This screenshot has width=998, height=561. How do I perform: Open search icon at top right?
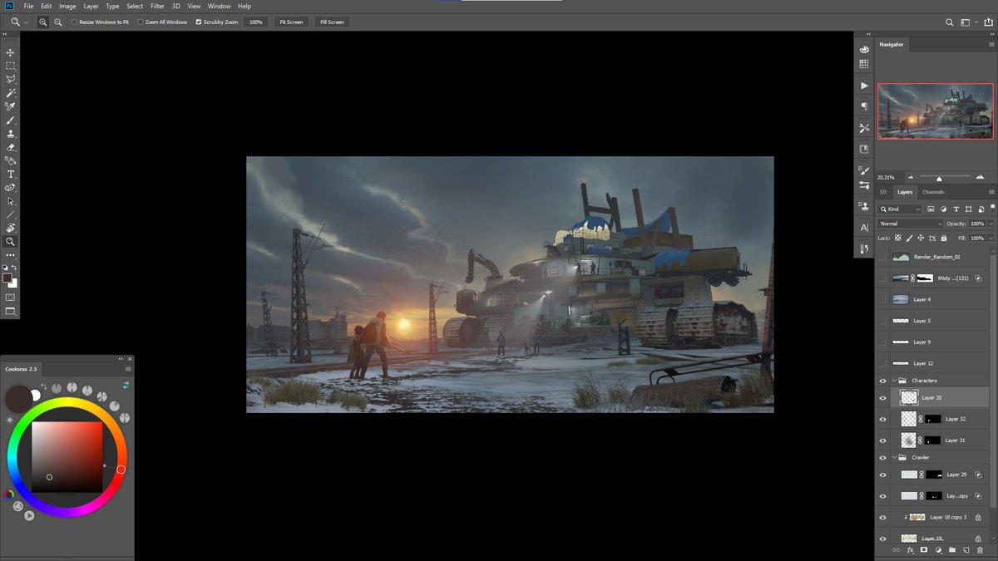coord(950,22)
